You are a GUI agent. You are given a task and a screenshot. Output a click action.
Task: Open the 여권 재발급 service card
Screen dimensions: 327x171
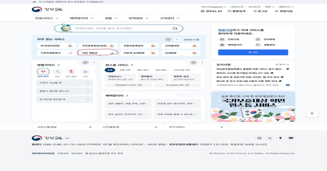98,53
